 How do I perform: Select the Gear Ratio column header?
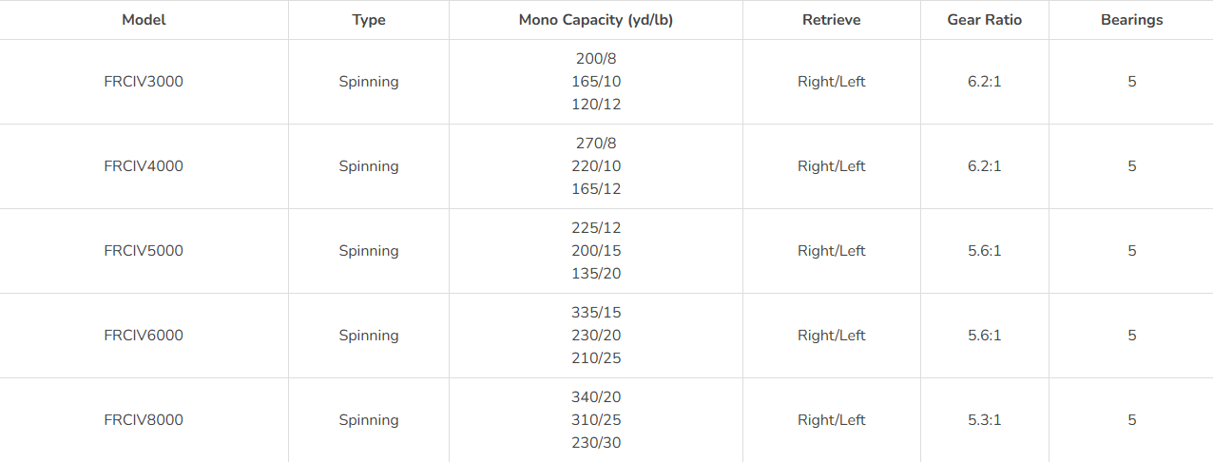(x=985, y=20)
